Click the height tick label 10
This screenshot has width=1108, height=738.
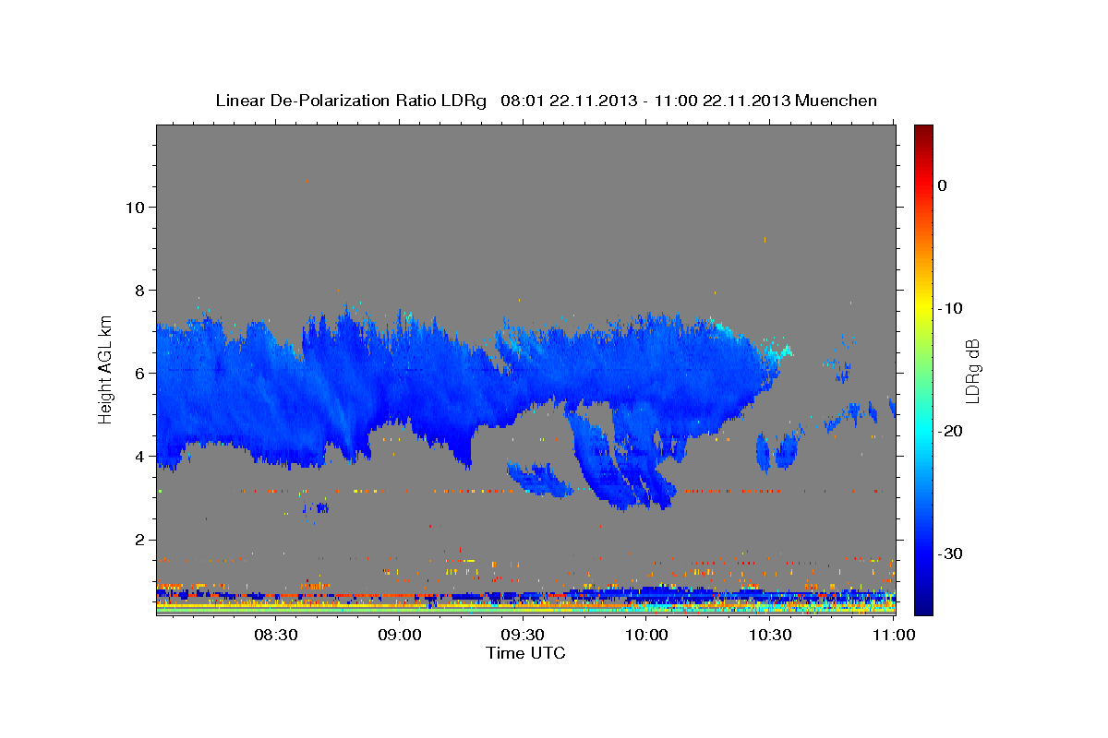[x=134, y=207]
